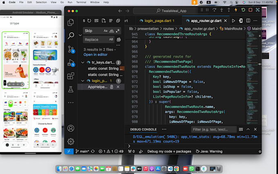
Task: Open new search editor icon
Action: [103, 21]
